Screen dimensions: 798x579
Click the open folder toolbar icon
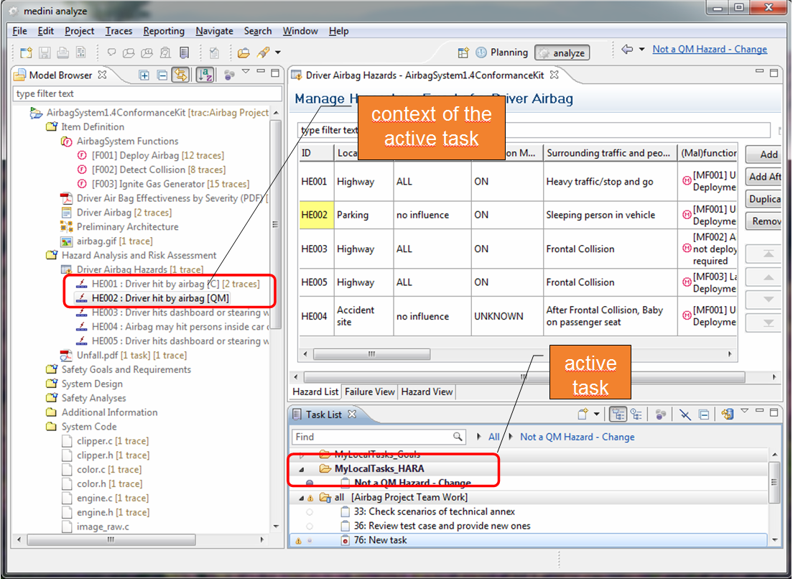coord(243,52)
